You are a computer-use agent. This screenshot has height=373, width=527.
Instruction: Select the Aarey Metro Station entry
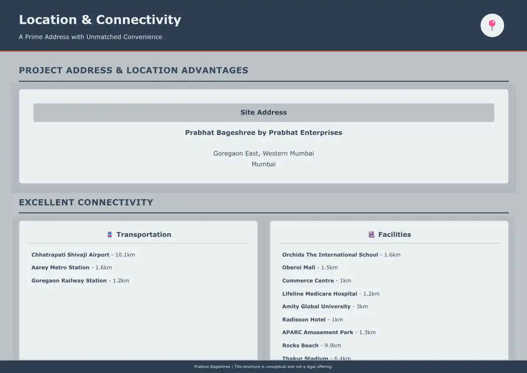coord(71,268)
